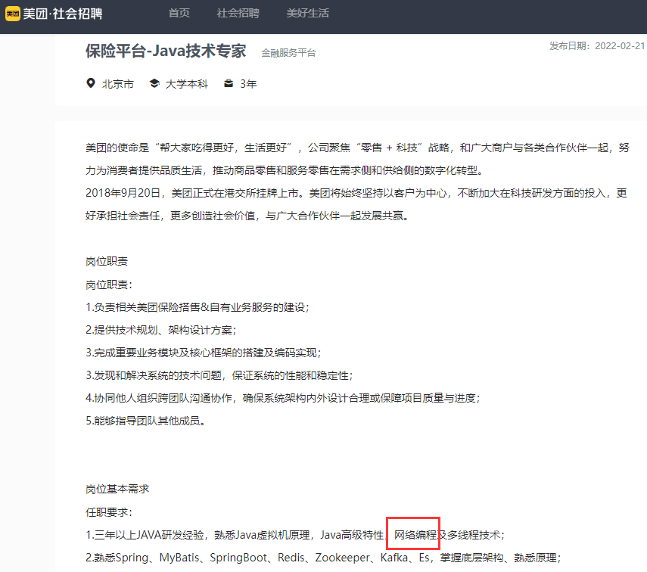This screenshot has height=572, width=647.
Task: Click the requirement line listing Spring、MyBatis、SpringBoot
Action: [x=323, y=558]
